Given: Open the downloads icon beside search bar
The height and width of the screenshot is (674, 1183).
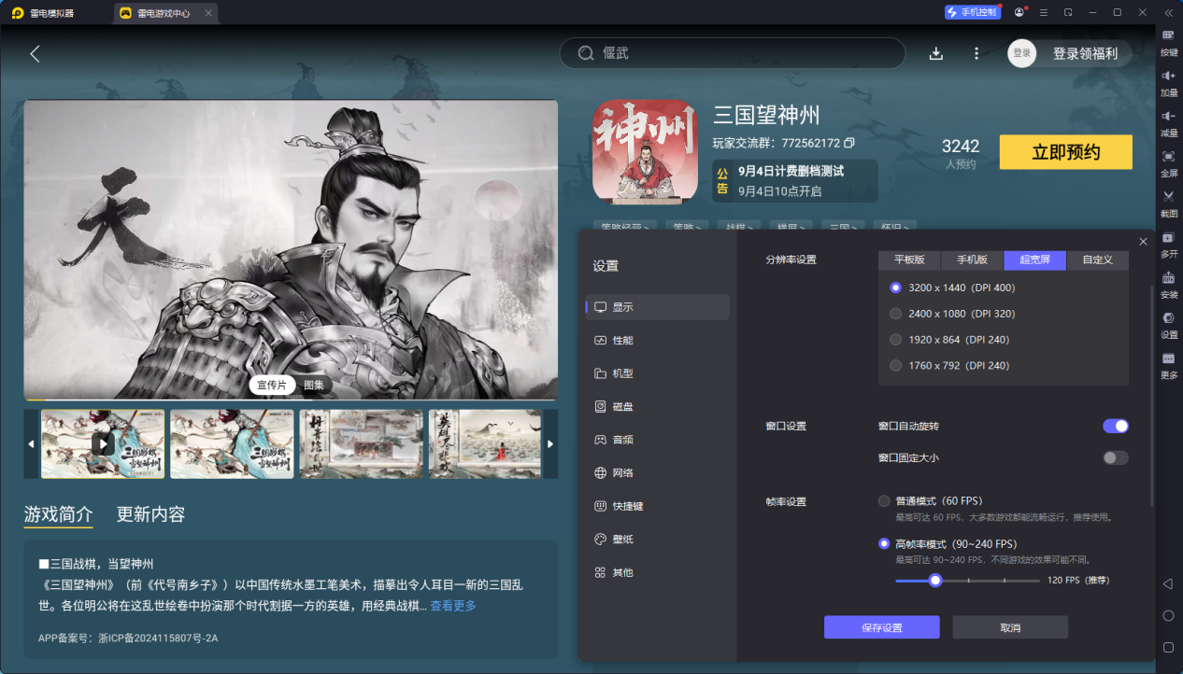Looking at the screenshot, I should pos(936,53).
